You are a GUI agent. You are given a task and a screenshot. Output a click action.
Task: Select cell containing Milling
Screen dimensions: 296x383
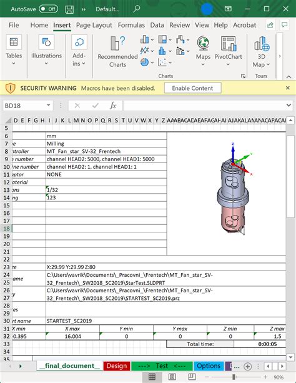tap(106, 144)
